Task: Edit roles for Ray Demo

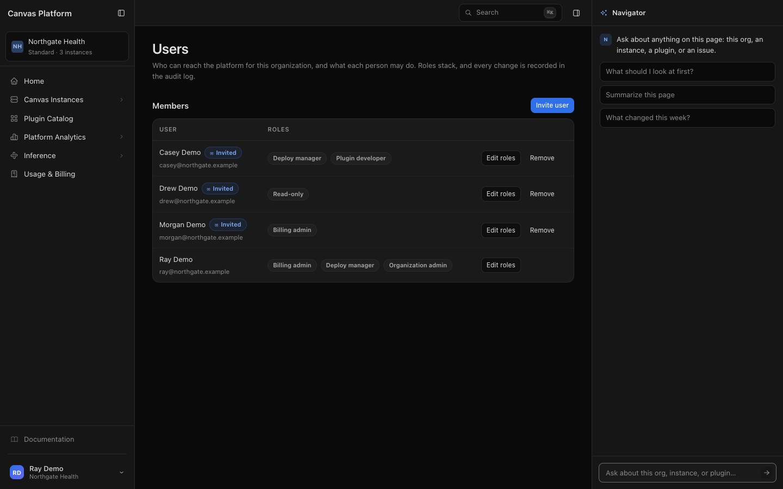Action: pyautogui.click(x=501, y=265)
